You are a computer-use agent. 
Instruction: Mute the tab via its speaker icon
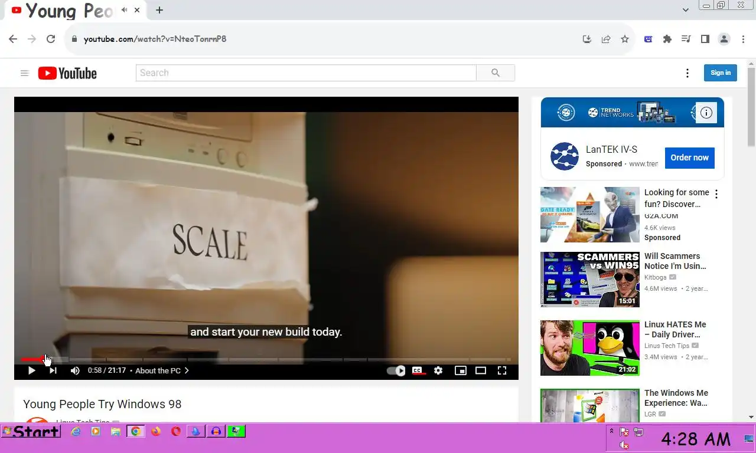(x=125, y=10)
